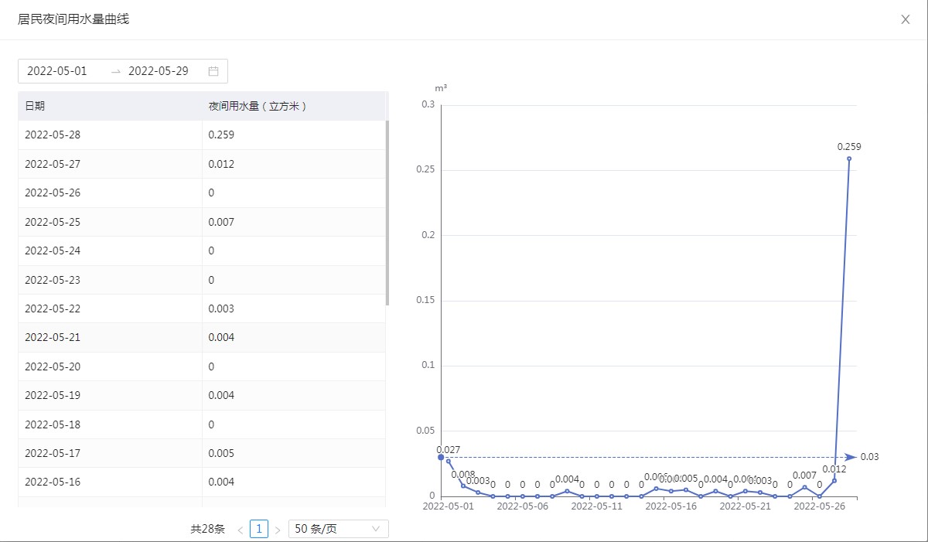Click the 夜间用水量 column header

pyautogui.click(x=258, y=106)
